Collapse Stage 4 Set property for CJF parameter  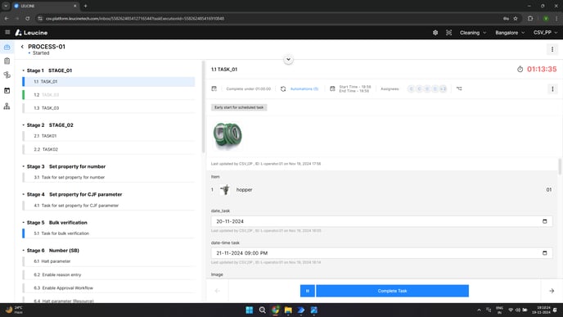[24, 194]
